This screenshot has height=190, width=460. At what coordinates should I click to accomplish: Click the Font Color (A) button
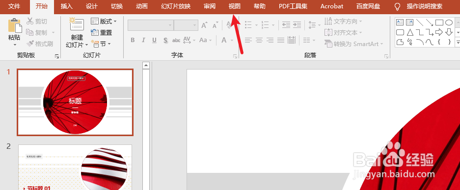(224, 40)
